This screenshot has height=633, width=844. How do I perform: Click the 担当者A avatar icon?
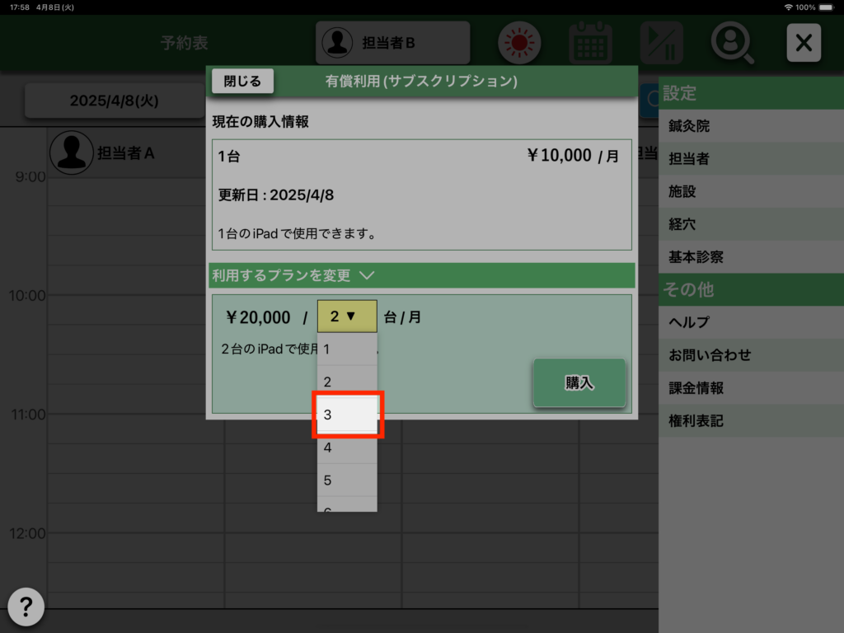coord(71,152)
